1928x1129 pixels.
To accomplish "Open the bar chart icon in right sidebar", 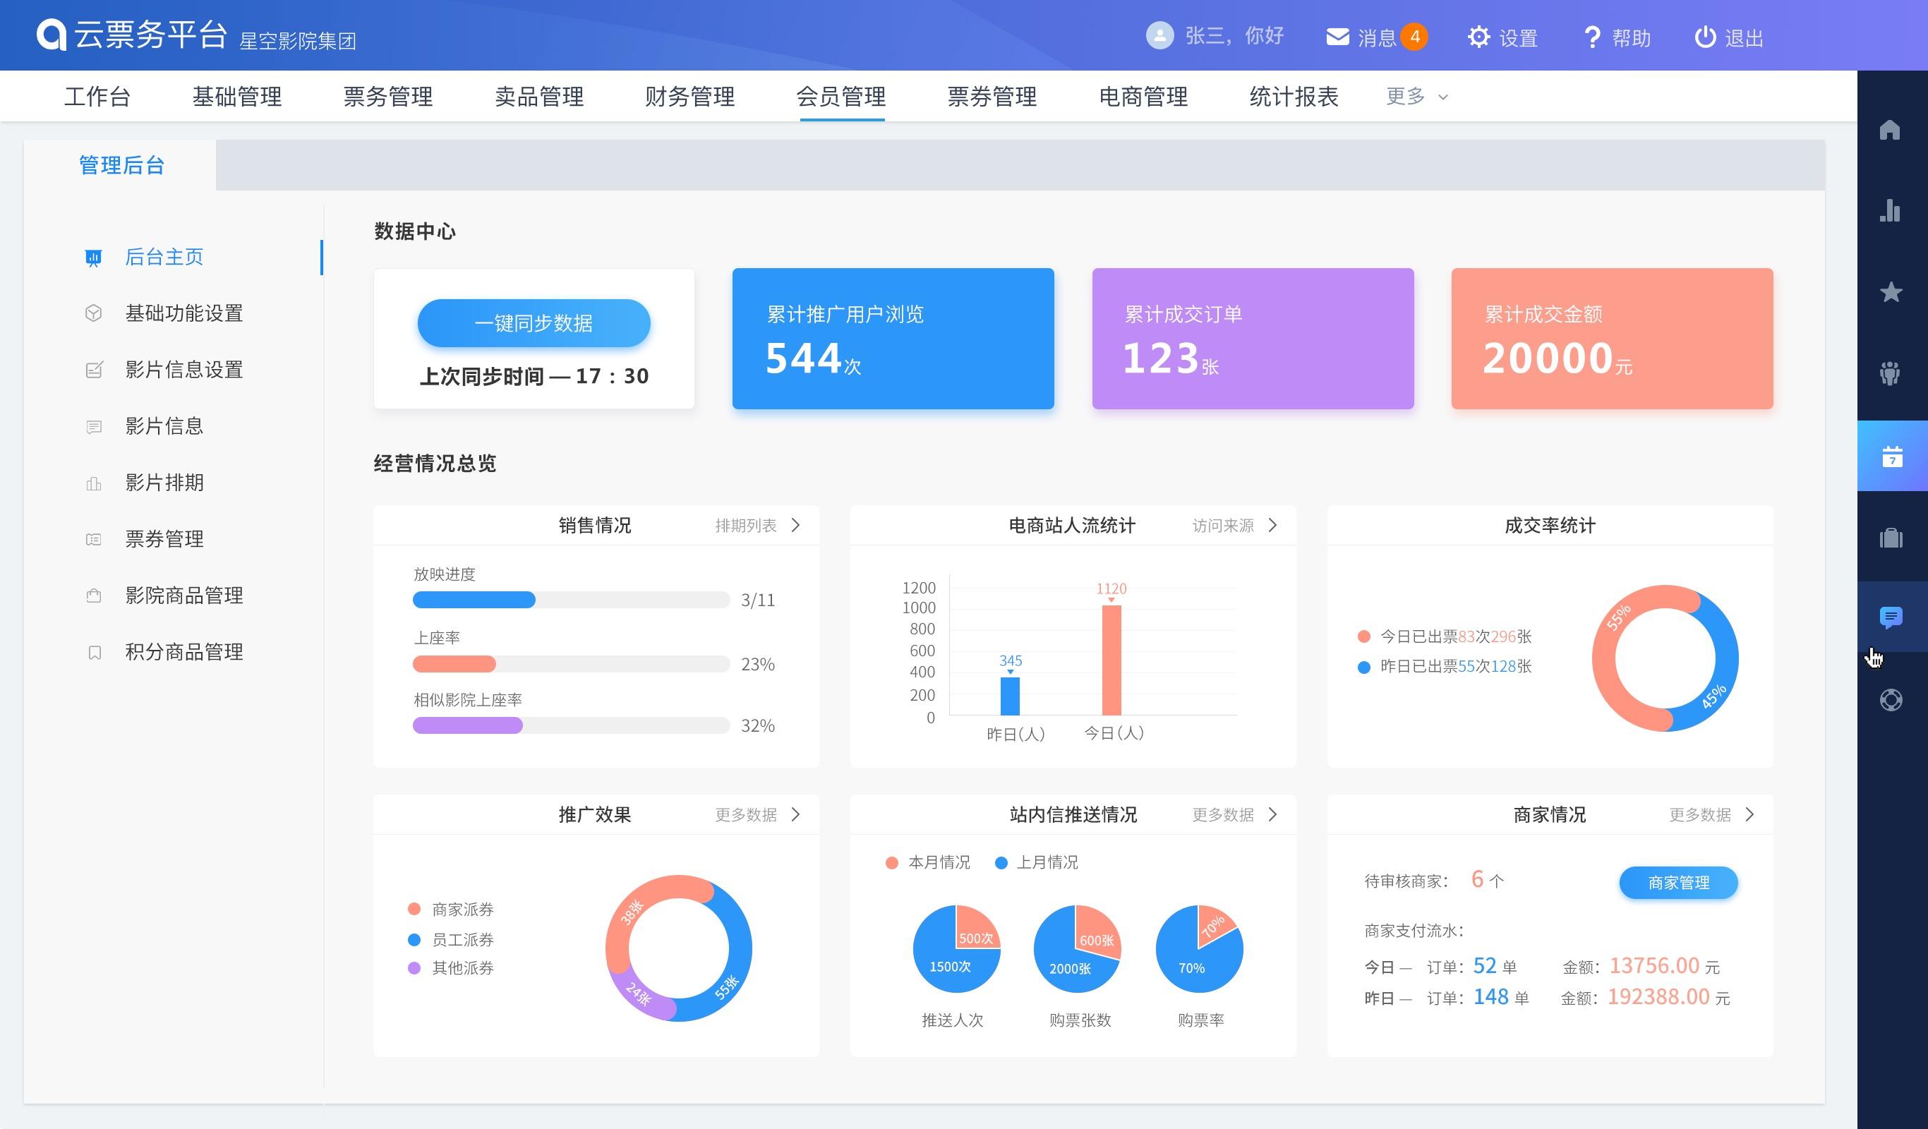I will pyautogui.click(x=1890, y=210).
